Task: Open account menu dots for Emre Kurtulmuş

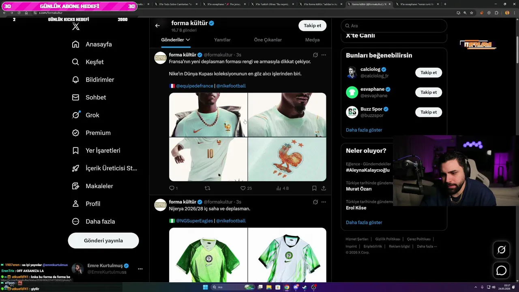Action: (x=140, y=269)
